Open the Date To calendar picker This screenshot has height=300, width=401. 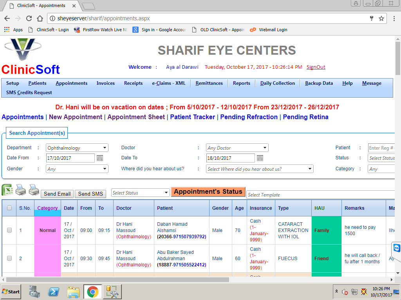coord(260,158)
